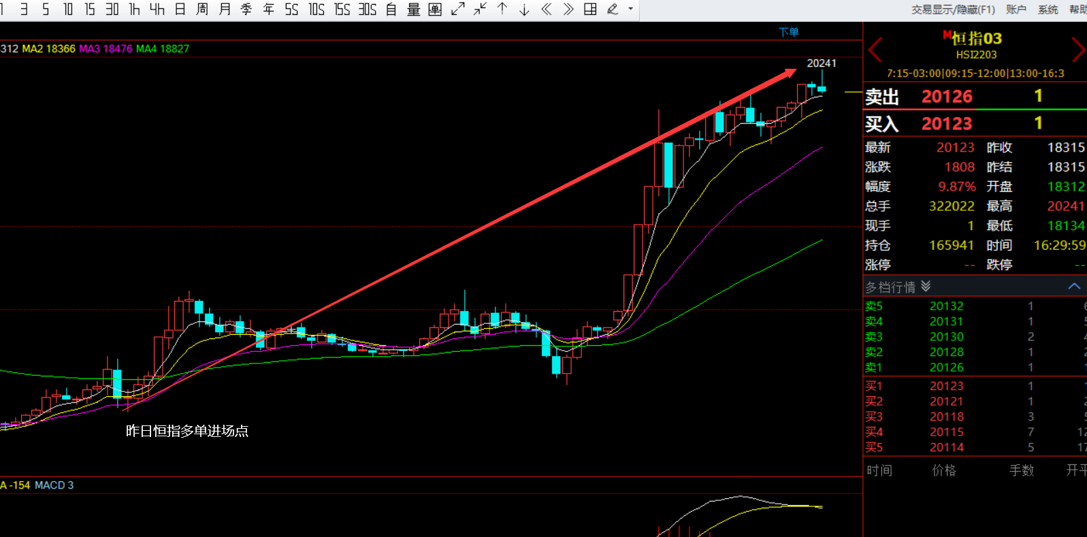Switch to monthly (月) chart period
This screenshot has height=537, width=1087.
225,10
